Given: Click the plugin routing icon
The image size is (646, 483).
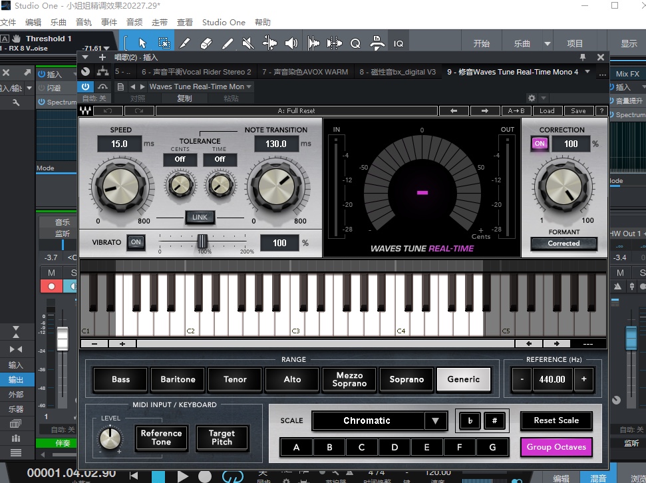Looking at the screenshot, I should (102, 72).
